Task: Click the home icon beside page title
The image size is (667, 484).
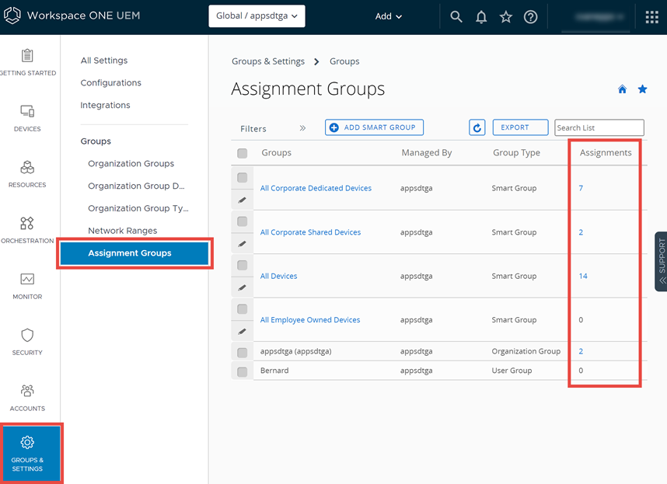Action: click(x=622, y=89)
